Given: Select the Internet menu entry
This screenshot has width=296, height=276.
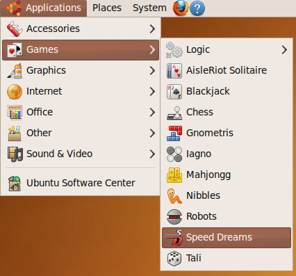Looking at the screenshot, I should [x=81, y=91].
